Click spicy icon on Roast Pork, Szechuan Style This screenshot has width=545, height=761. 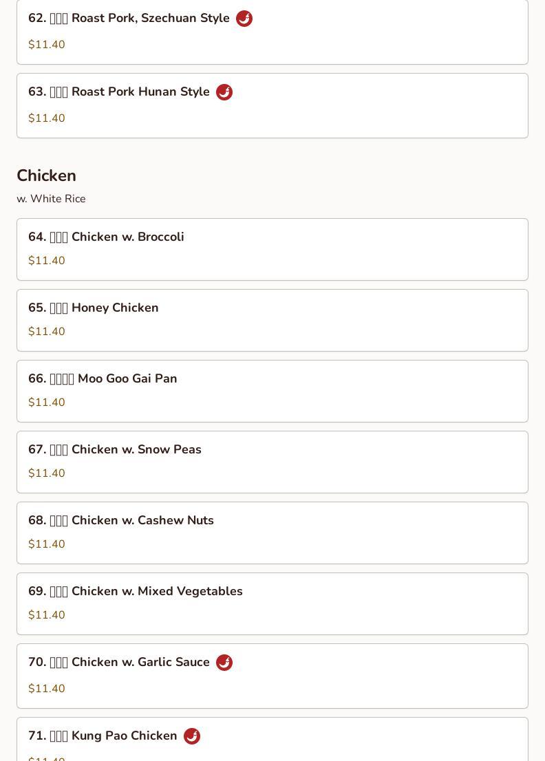click(244, 19)
